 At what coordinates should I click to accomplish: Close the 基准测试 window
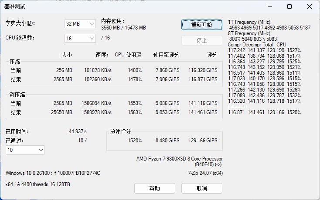[310, 7]
